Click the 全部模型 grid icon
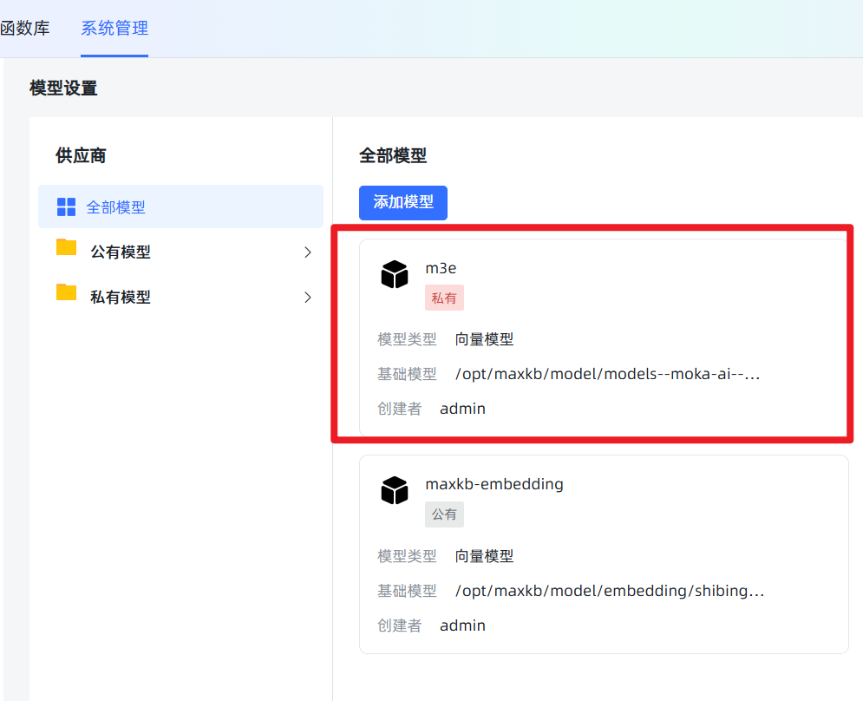This screenshot has width=863, height=701. [67, 207]
